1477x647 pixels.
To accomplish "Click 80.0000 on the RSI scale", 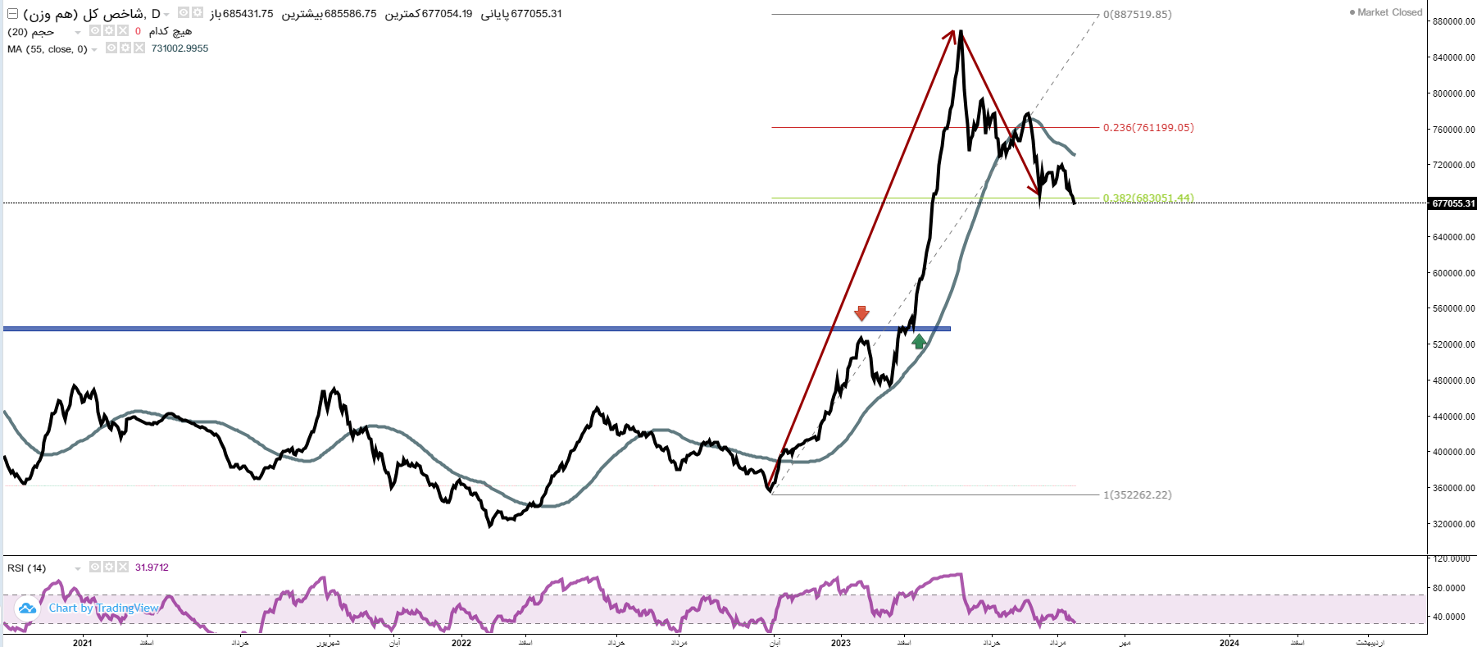I will tap(1449, 588).
